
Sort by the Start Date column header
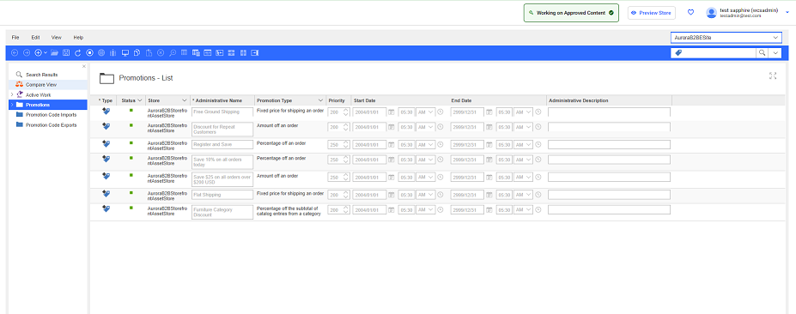(x=400, y=100)
